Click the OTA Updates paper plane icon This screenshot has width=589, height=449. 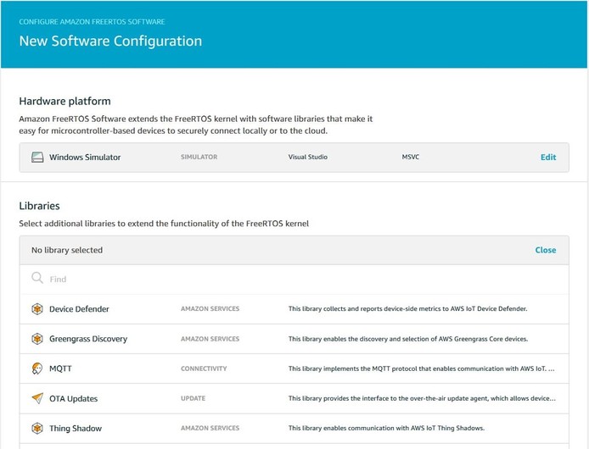pyautogui.click(x=37, y=398)
